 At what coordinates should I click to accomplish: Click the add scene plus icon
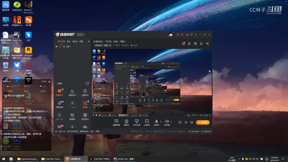click(x=89, y=41)
